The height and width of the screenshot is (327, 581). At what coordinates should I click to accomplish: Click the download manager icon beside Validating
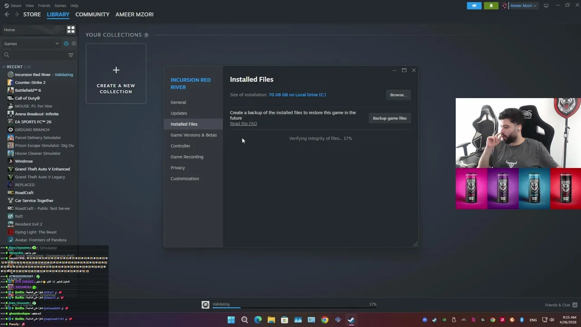pyautogui.click(x=205, y=305)
